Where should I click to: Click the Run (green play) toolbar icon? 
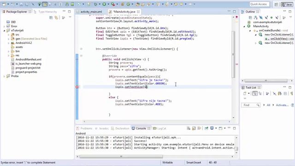point(104,4)
